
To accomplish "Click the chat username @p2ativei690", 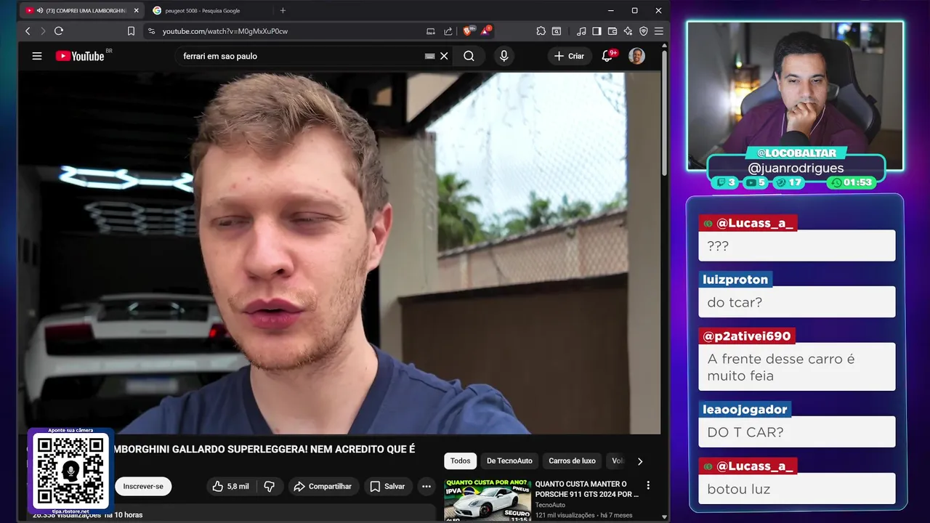I will tap(747, 336).
